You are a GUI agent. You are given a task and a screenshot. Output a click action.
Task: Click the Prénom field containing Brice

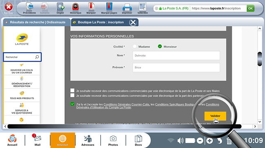[x=176, y=67]
